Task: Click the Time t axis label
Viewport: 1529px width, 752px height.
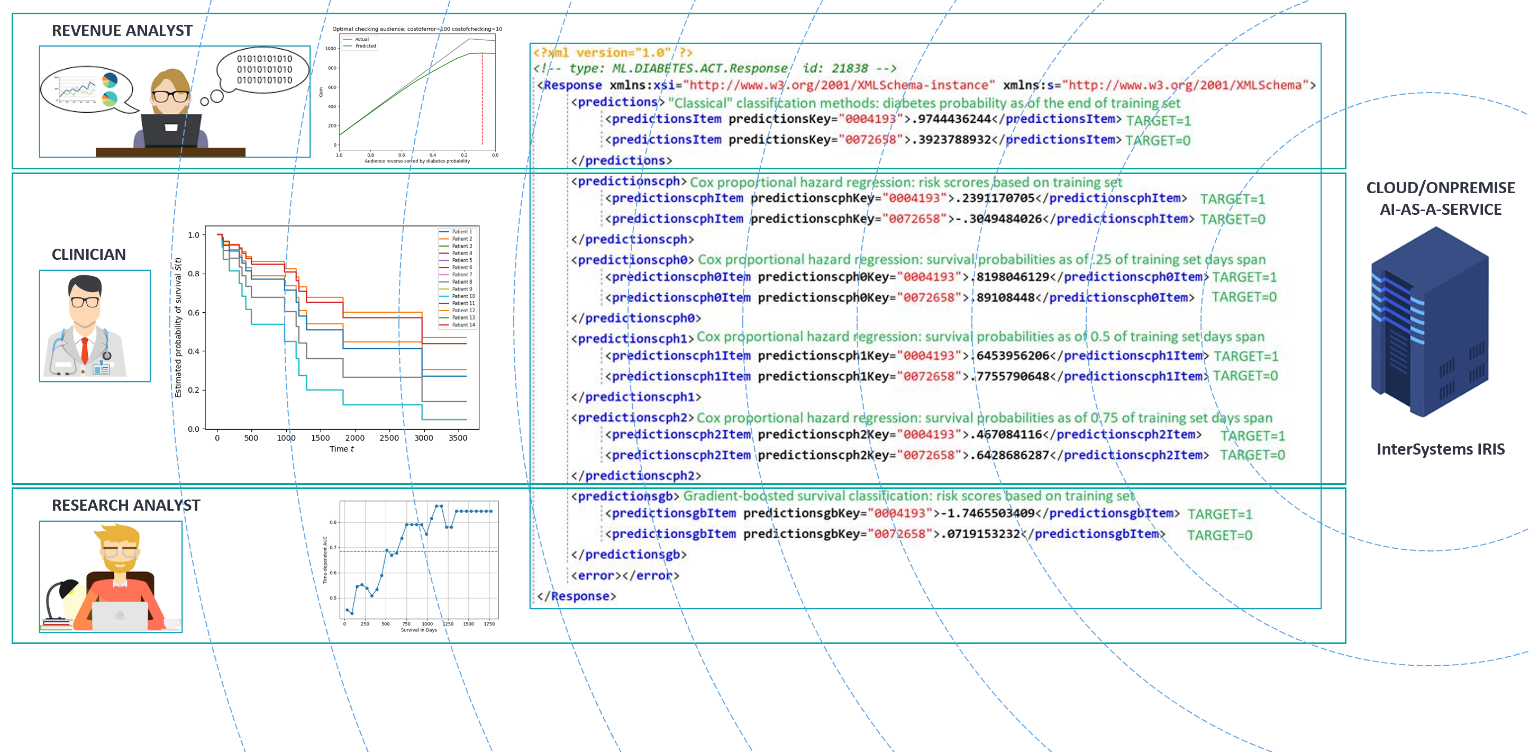Action: click(x=342, y=449)
